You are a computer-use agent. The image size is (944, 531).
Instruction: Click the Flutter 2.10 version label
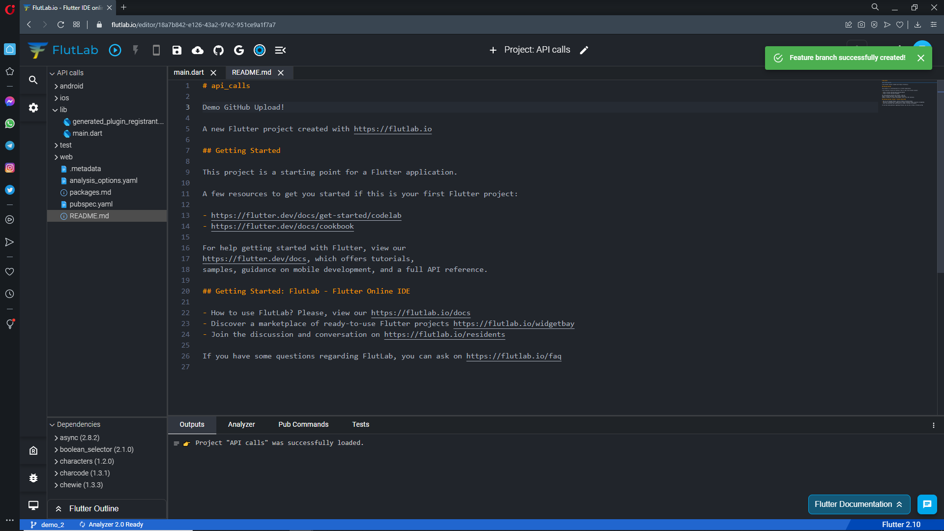[901, 525]
